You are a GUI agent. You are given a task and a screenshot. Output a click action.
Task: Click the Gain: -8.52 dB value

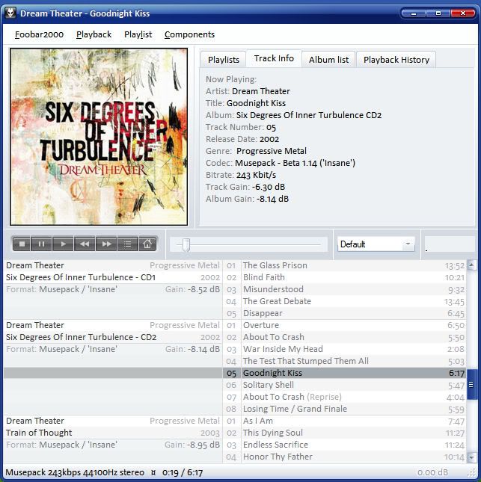tap(193, 289)
